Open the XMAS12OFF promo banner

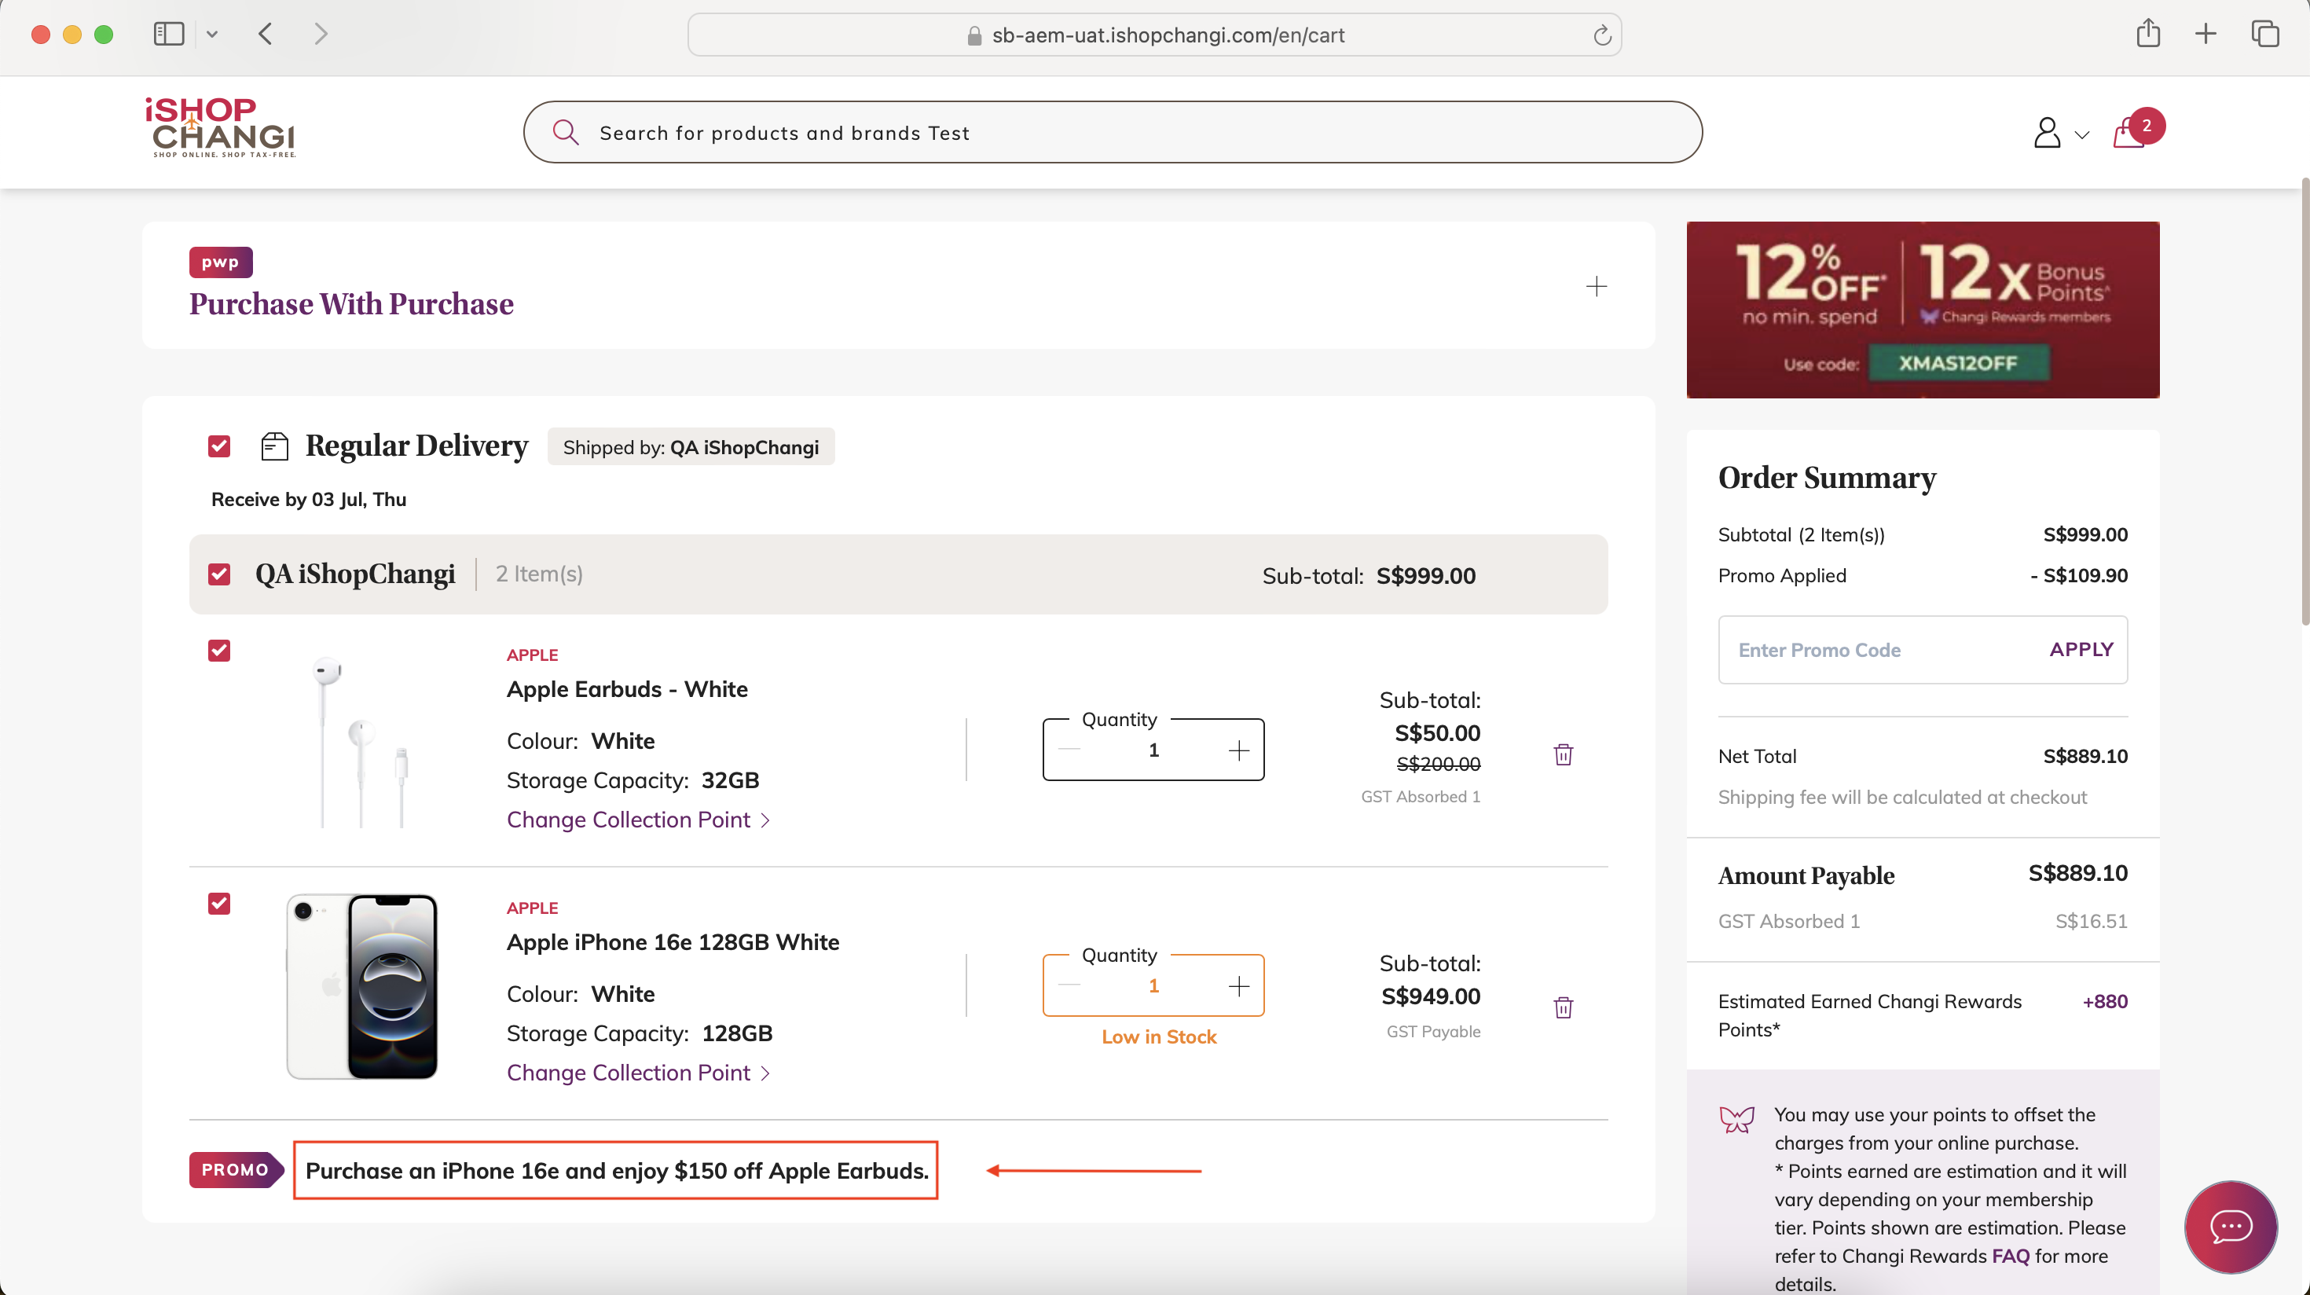1923,310
